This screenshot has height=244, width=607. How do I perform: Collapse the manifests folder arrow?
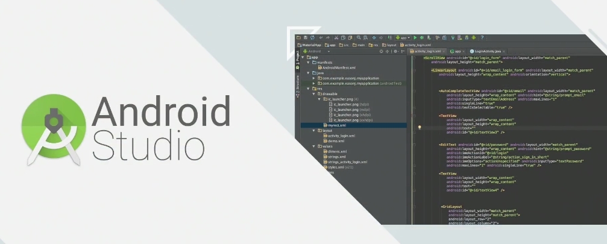point(309,62)
